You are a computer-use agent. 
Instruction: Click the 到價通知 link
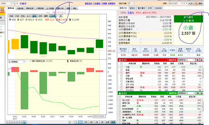[x=111, y=3]
